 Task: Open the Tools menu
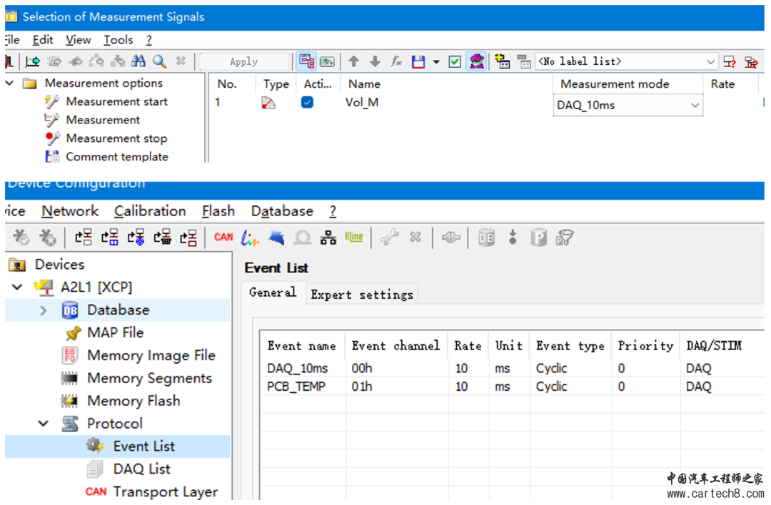(x=118, y=40)
